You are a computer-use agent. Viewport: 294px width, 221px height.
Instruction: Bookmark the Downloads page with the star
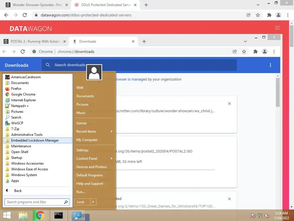[x=244, y=52]
